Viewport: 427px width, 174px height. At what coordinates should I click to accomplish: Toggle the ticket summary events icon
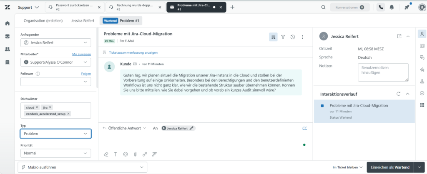[273, 37]
